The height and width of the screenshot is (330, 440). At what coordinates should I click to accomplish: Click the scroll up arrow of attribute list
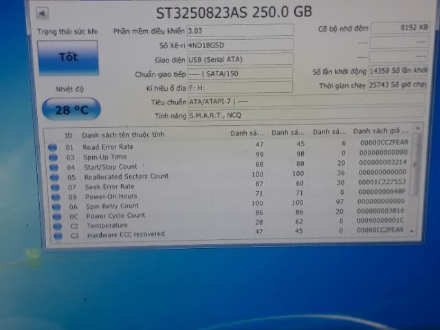tap(418, 128)
